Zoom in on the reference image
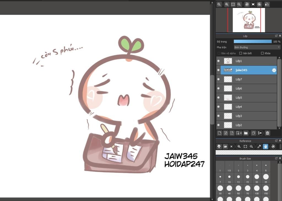This screenshot has width=282, height=201. click(x=239, y=146)
